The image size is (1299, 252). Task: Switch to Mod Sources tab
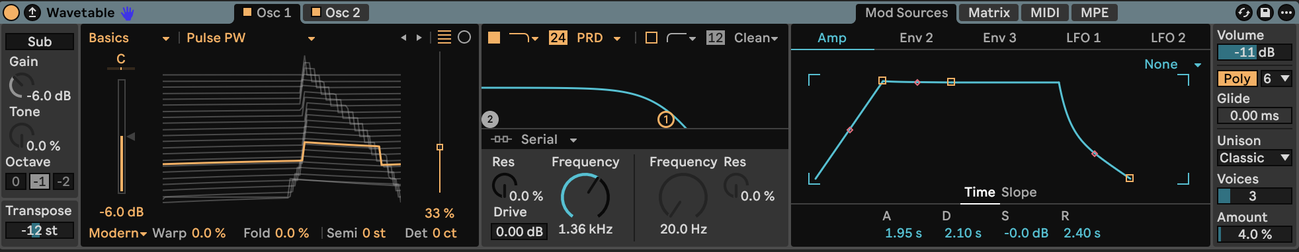[x=906, y=13]
